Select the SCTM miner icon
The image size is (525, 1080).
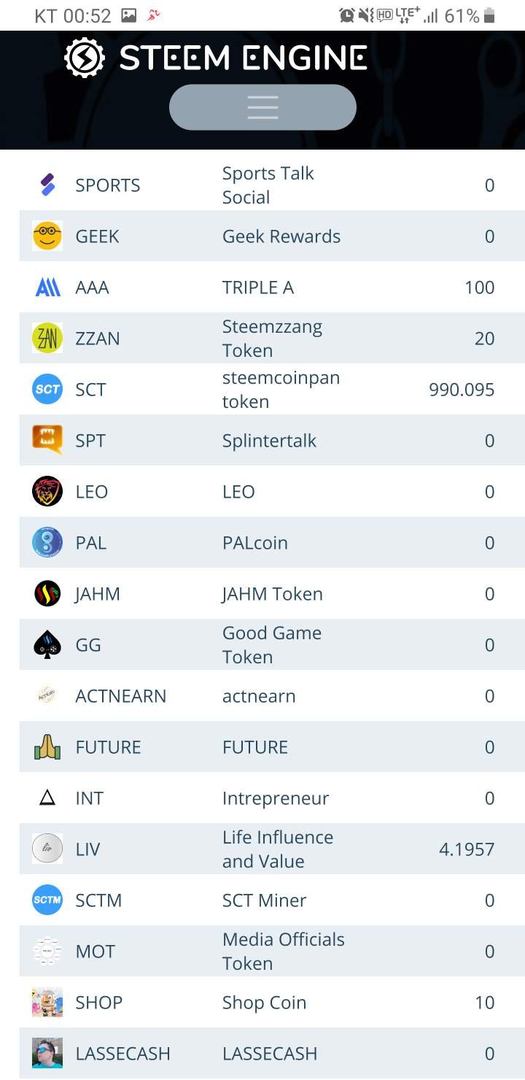click(x=47, y=900)
